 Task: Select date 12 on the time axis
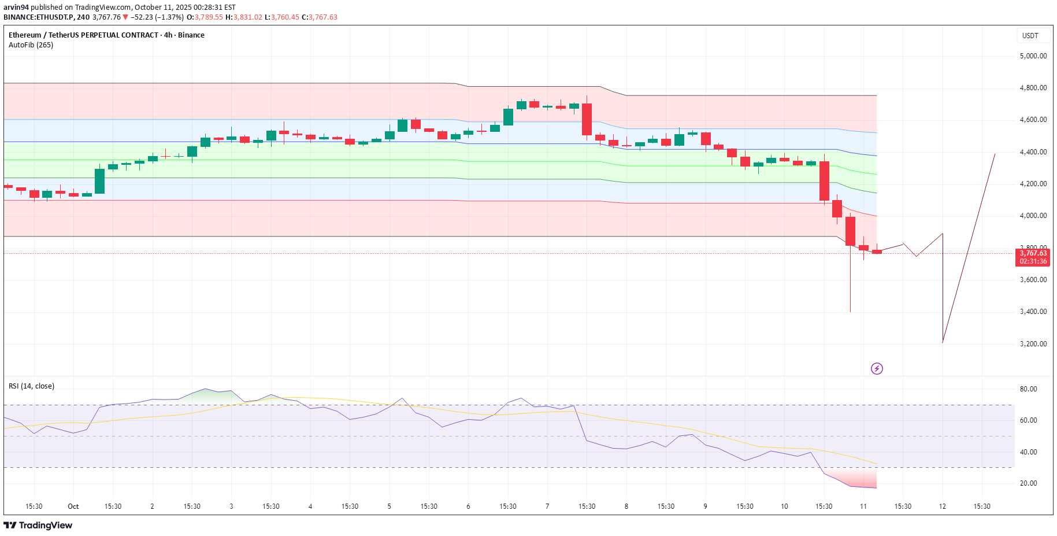[943, 507]
